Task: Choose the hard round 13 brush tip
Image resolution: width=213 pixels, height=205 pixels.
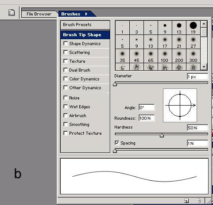Action: 179,28
